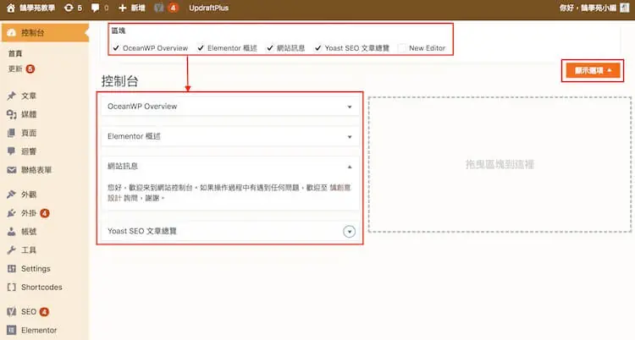Click the 網站訊息 panel title
The width and height of the screenshot is (635, 340).
[x=123, y=166]
